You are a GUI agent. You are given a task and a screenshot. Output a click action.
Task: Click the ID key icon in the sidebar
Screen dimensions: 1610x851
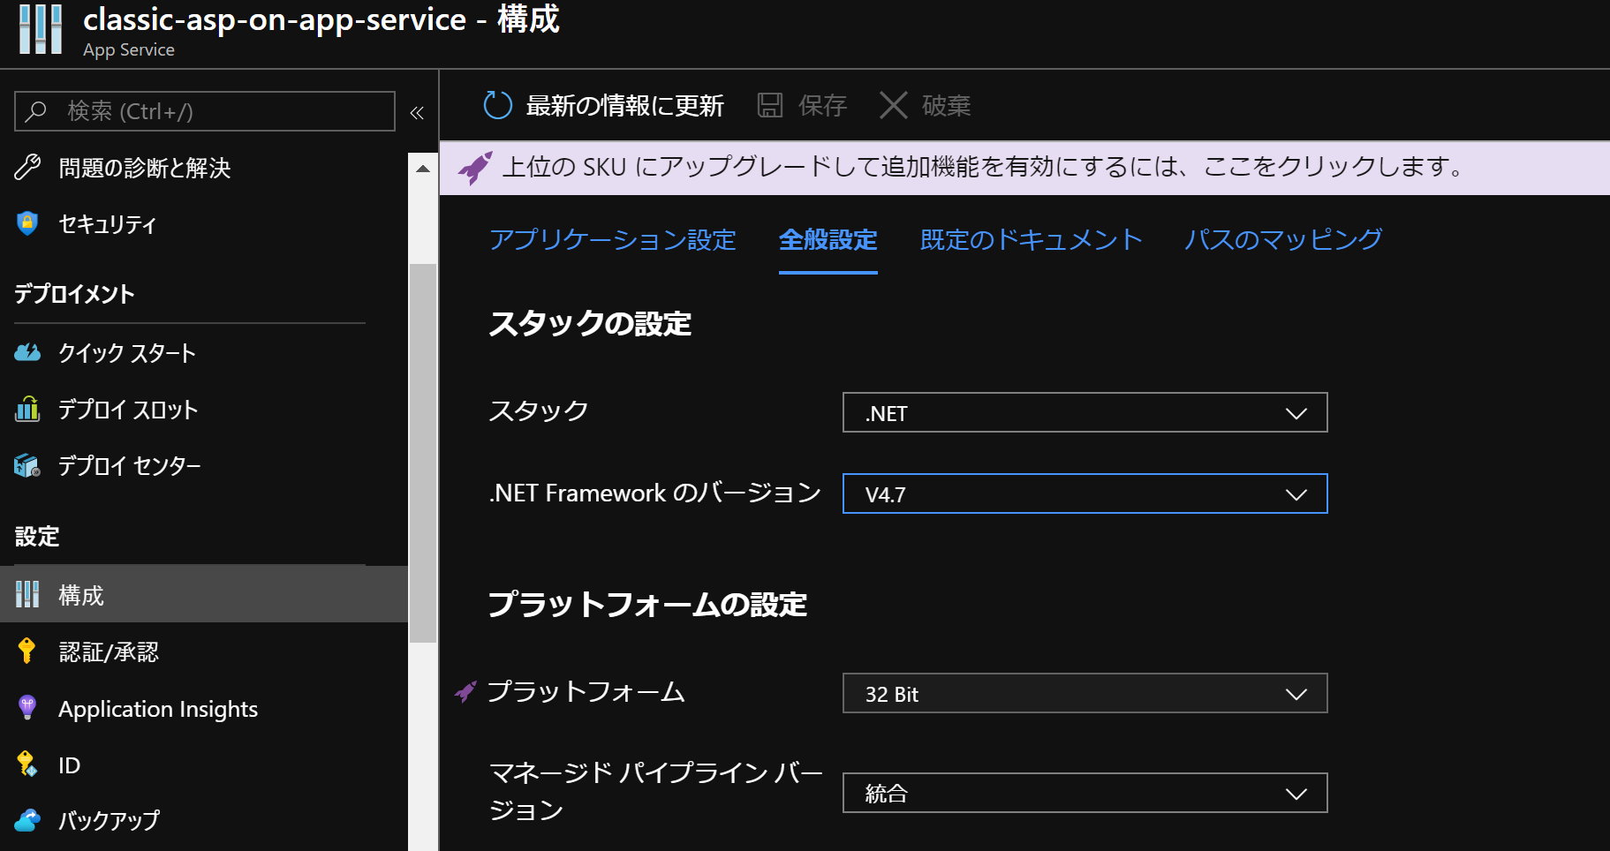(27, 764)
